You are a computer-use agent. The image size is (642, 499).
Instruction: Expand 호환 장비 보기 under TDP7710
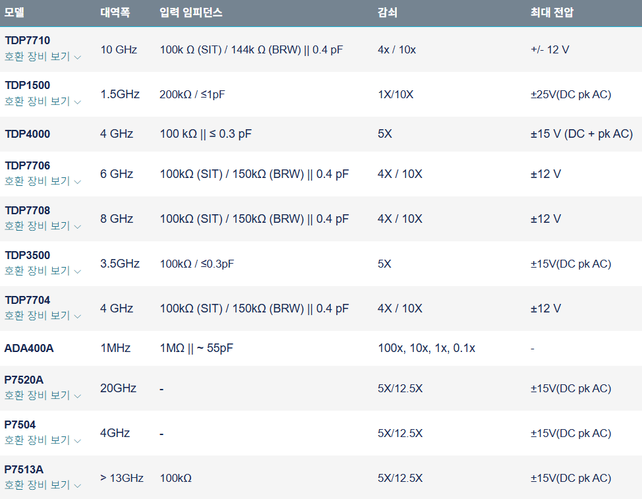tap(43, 57)
